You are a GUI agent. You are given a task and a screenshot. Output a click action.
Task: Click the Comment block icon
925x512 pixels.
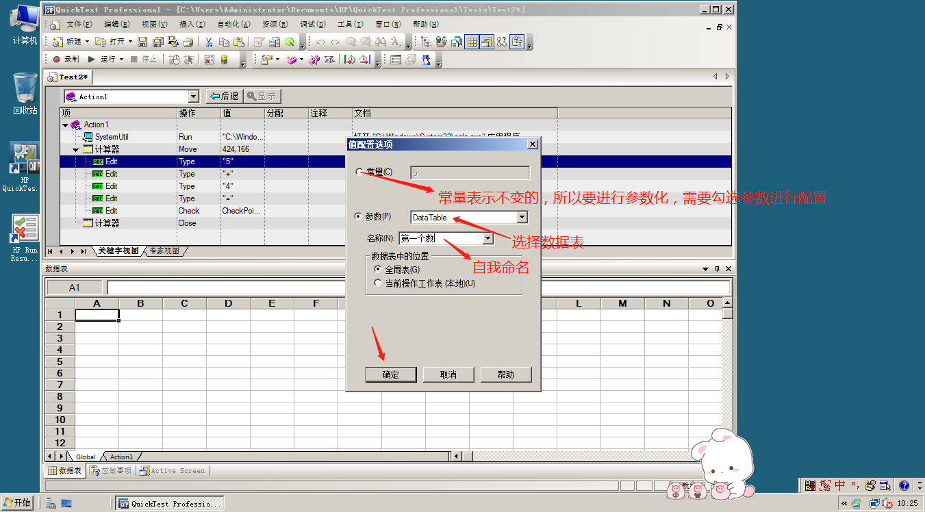pos(351,42)
